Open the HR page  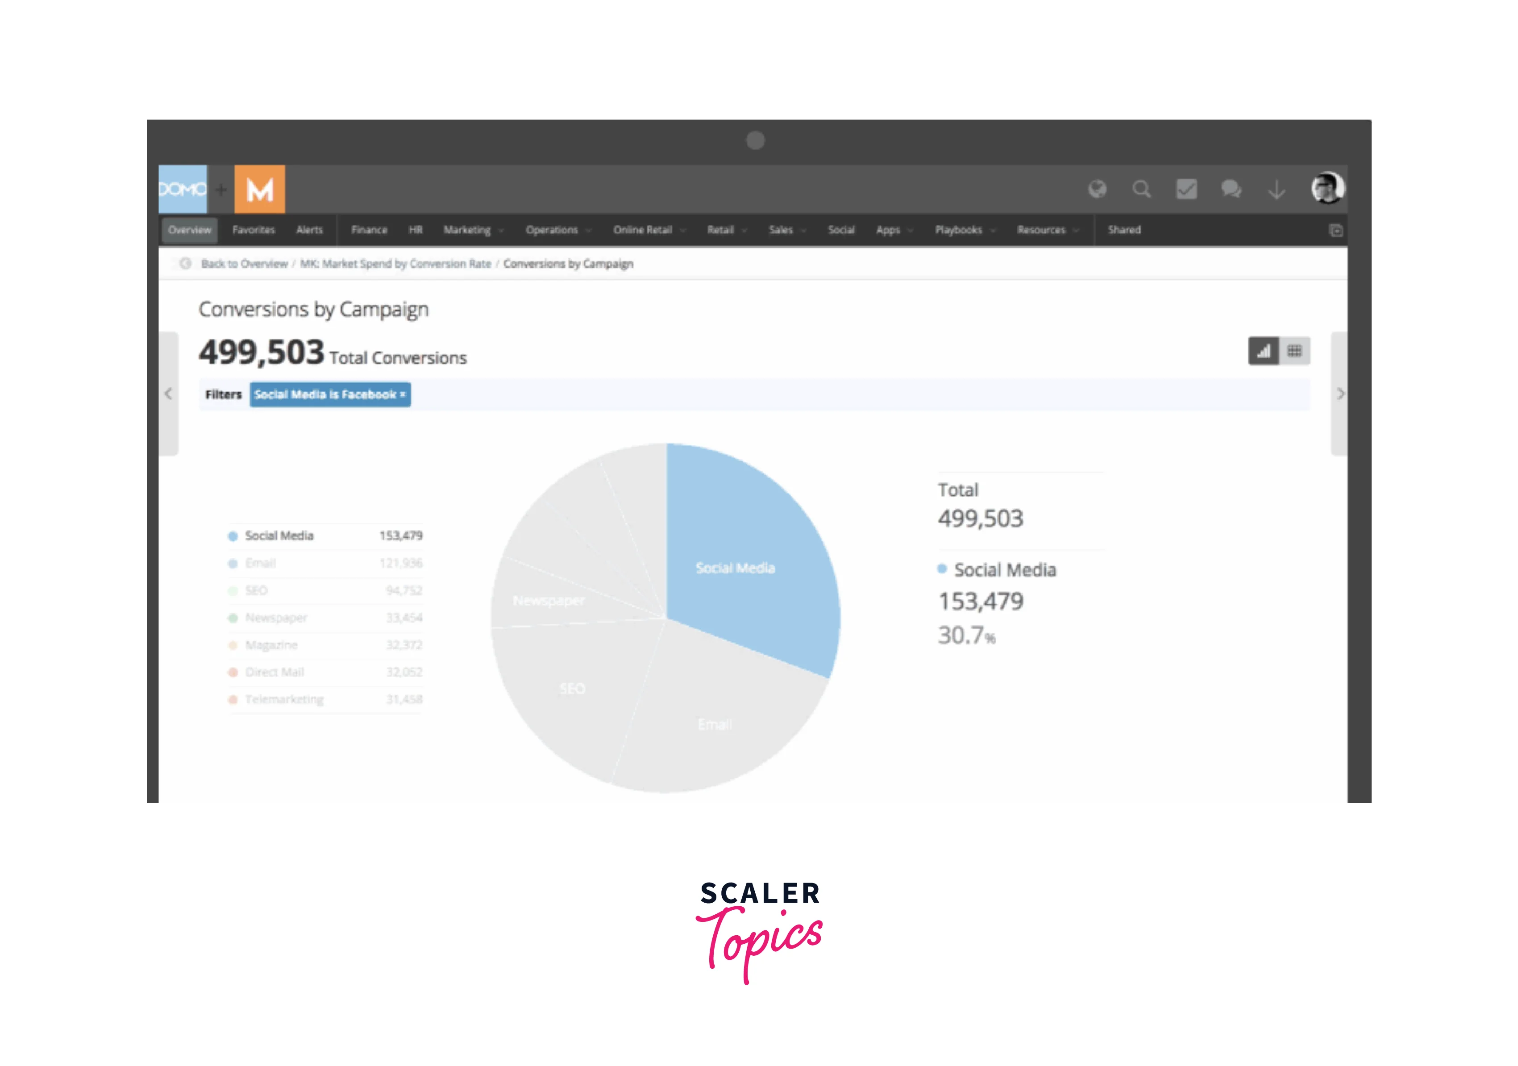click(415, 230)
